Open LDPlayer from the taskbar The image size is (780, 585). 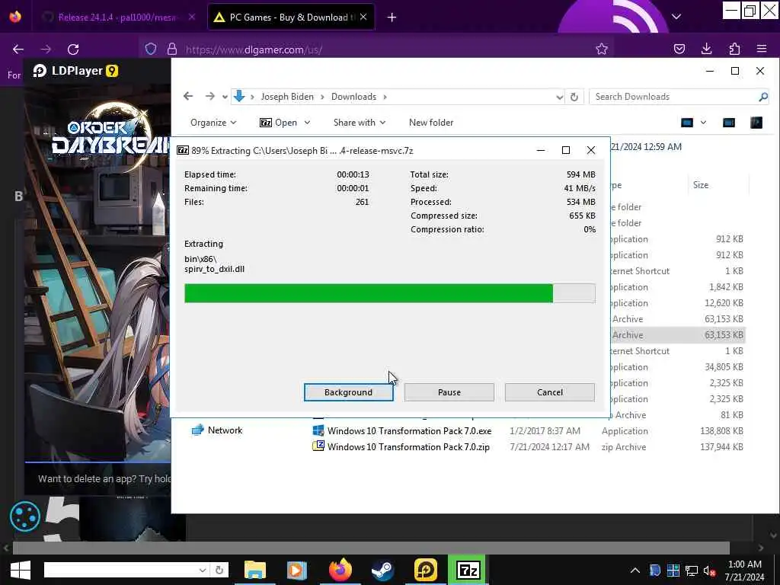[x=425, y=570]
